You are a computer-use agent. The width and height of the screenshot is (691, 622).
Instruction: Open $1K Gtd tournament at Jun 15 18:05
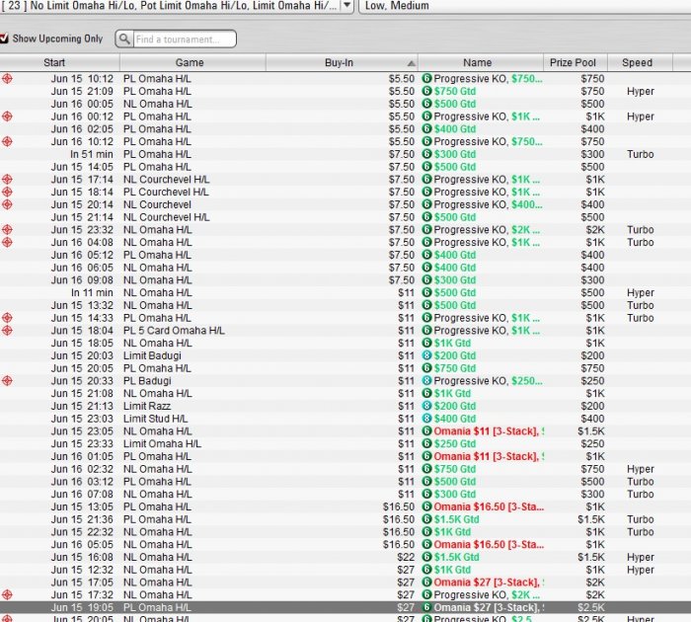click(452, 343)
